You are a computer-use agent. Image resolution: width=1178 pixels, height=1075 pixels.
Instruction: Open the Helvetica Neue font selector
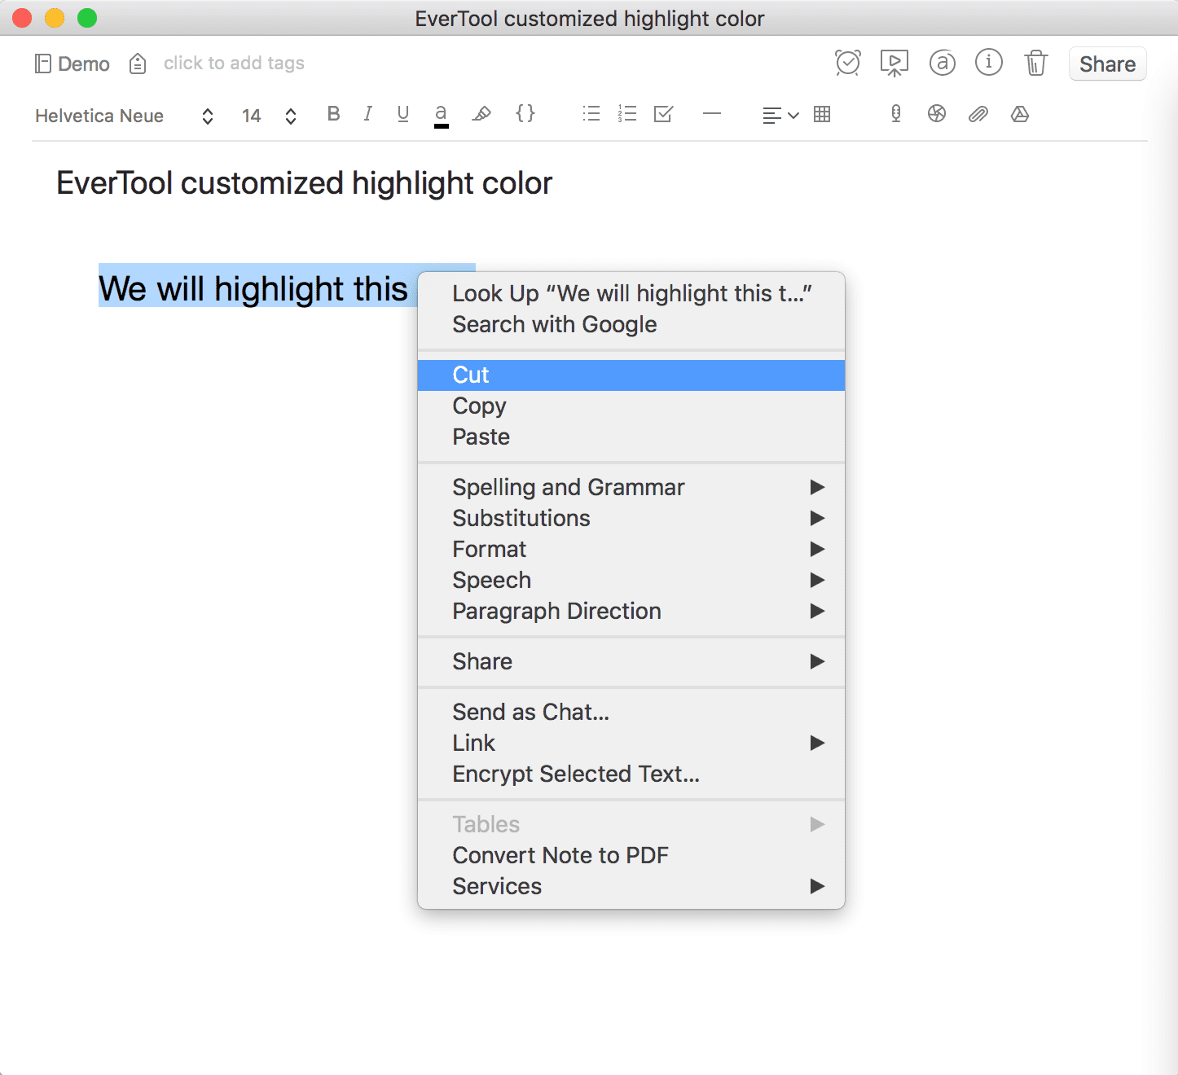click(x=99, y=115)
